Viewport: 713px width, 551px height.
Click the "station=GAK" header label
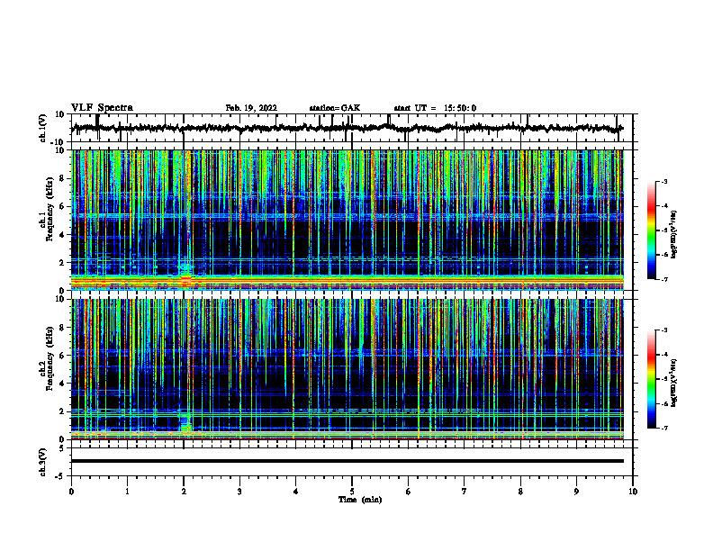[335, 108]
